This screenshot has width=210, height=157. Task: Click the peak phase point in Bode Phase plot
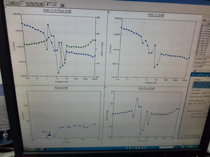(x=137, y=99)
